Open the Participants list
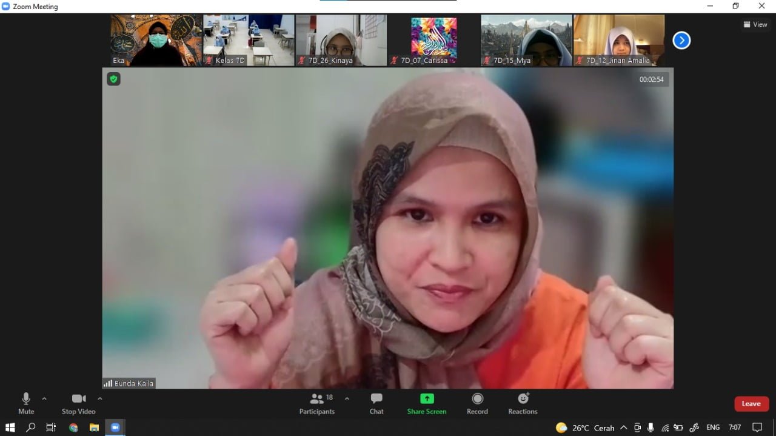 tap(317, 403)
